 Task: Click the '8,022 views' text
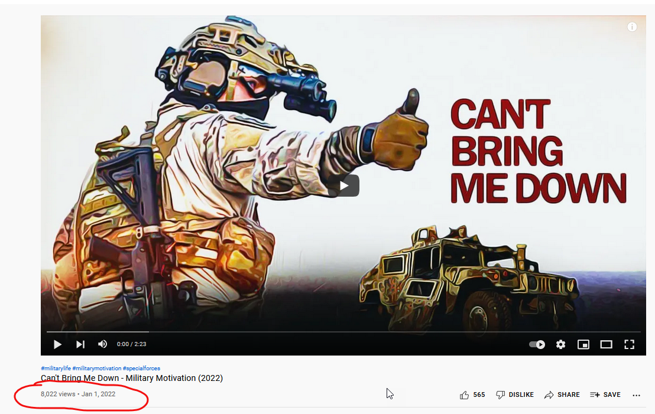click(58, 394)
